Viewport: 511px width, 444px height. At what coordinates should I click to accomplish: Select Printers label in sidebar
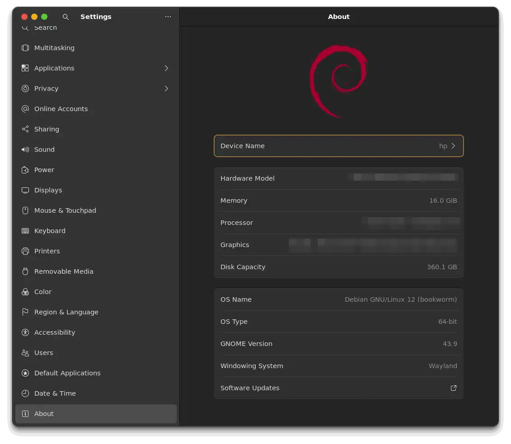click(47, 251)
